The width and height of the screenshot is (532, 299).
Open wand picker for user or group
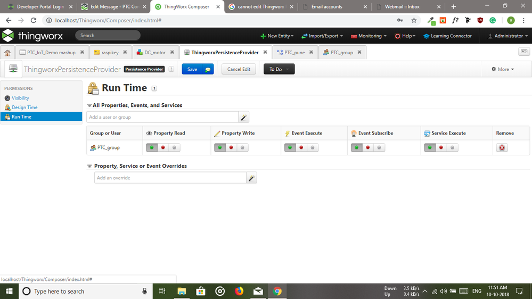243,117
